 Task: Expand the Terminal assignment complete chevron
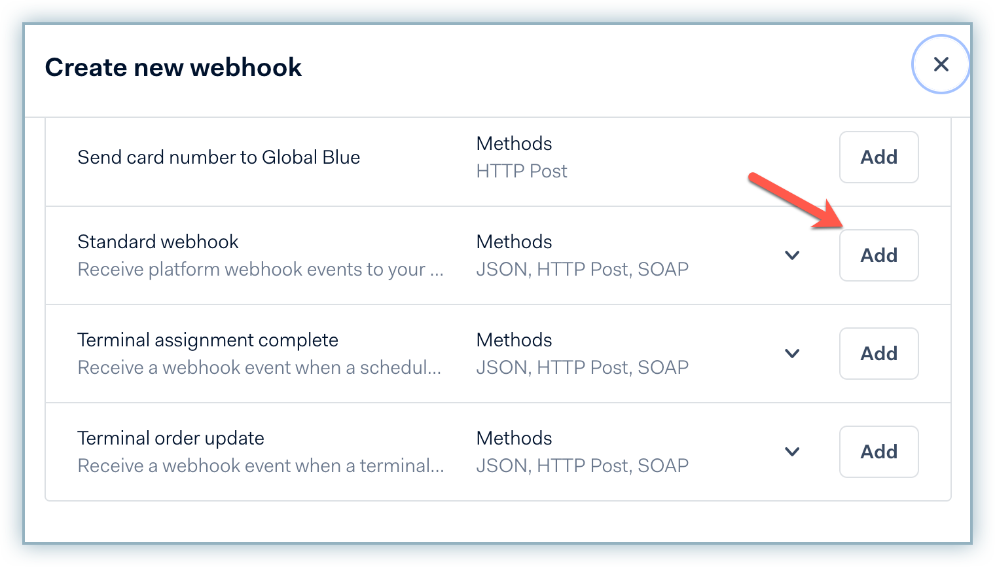792,354
